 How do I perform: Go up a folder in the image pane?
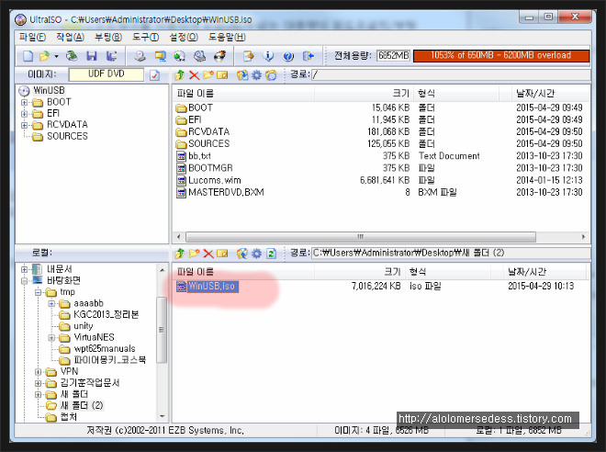coord(179,75)
